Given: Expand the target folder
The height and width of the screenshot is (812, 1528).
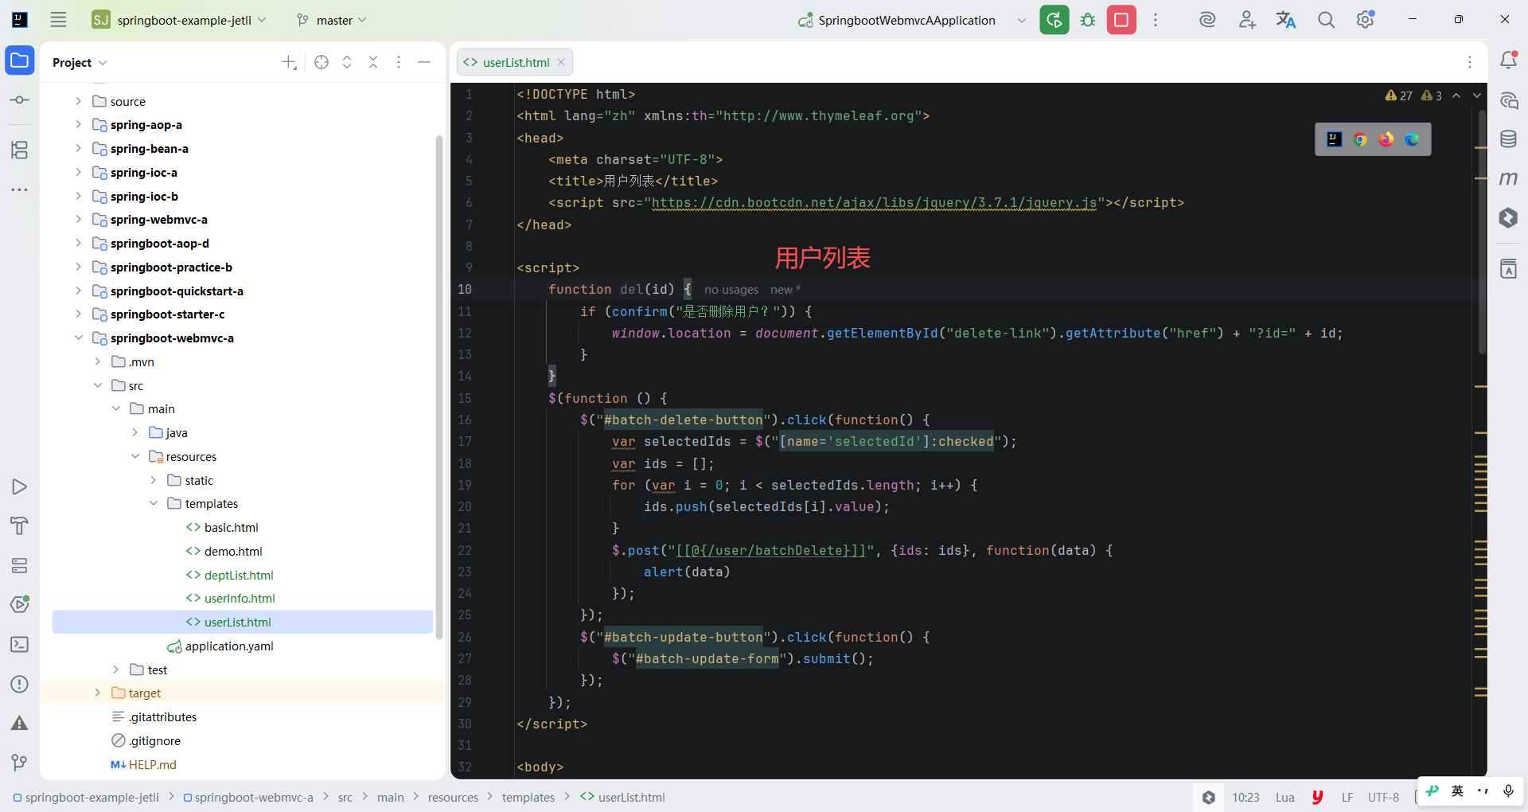Looking at the screenshot, I should coord(97,693).
